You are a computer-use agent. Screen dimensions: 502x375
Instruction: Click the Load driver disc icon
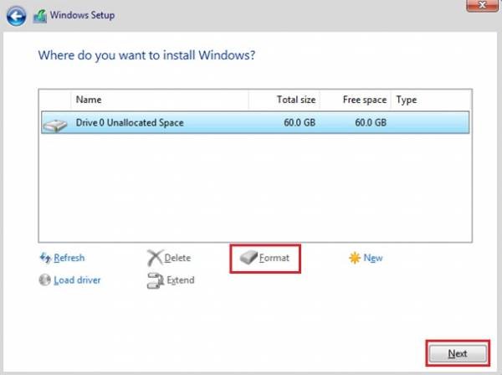tap(45, 280)
